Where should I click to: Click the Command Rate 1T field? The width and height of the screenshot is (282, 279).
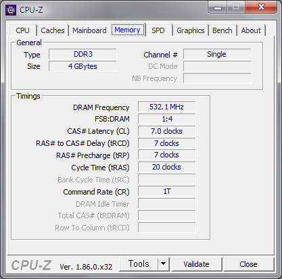point(167,191)
